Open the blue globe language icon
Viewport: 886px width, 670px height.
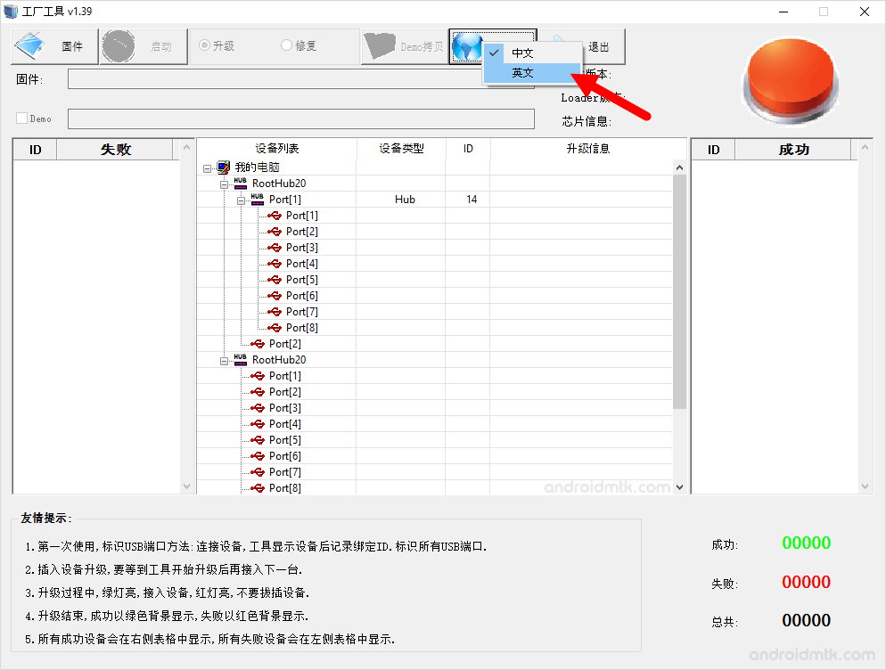coord(467,46)
